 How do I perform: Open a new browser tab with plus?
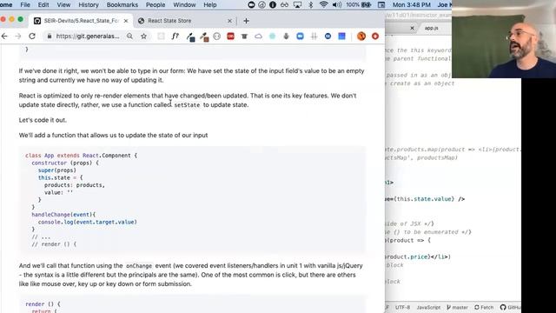[x=246, y=21]
